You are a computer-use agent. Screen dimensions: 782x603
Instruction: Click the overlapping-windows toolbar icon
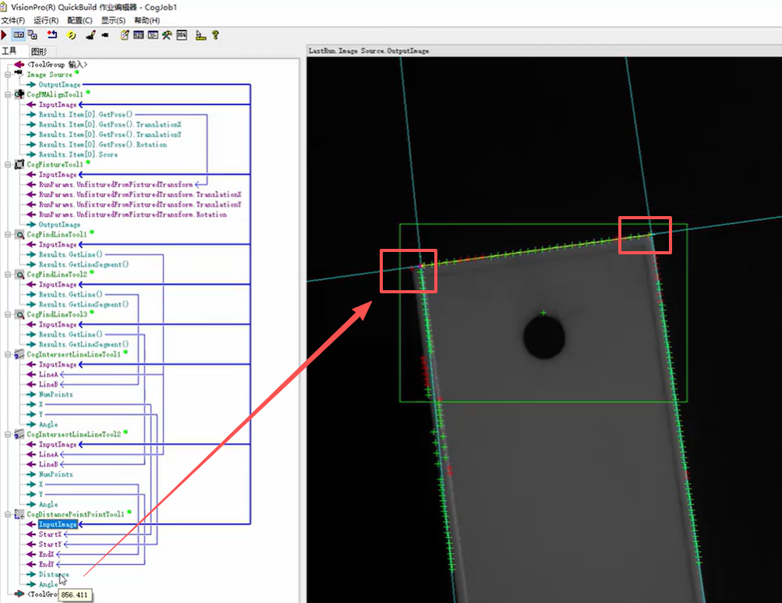[x=33, y=35]
